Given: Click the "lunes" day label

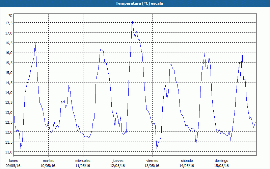Looking at the screenshot, I should click(13, 160).
